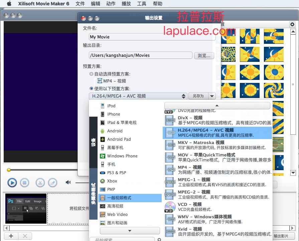Image resolution: width=299 pixels, height=241 pixels.
Task: Select 自动选择预置方案 radio button
Action: click(91, 74)
